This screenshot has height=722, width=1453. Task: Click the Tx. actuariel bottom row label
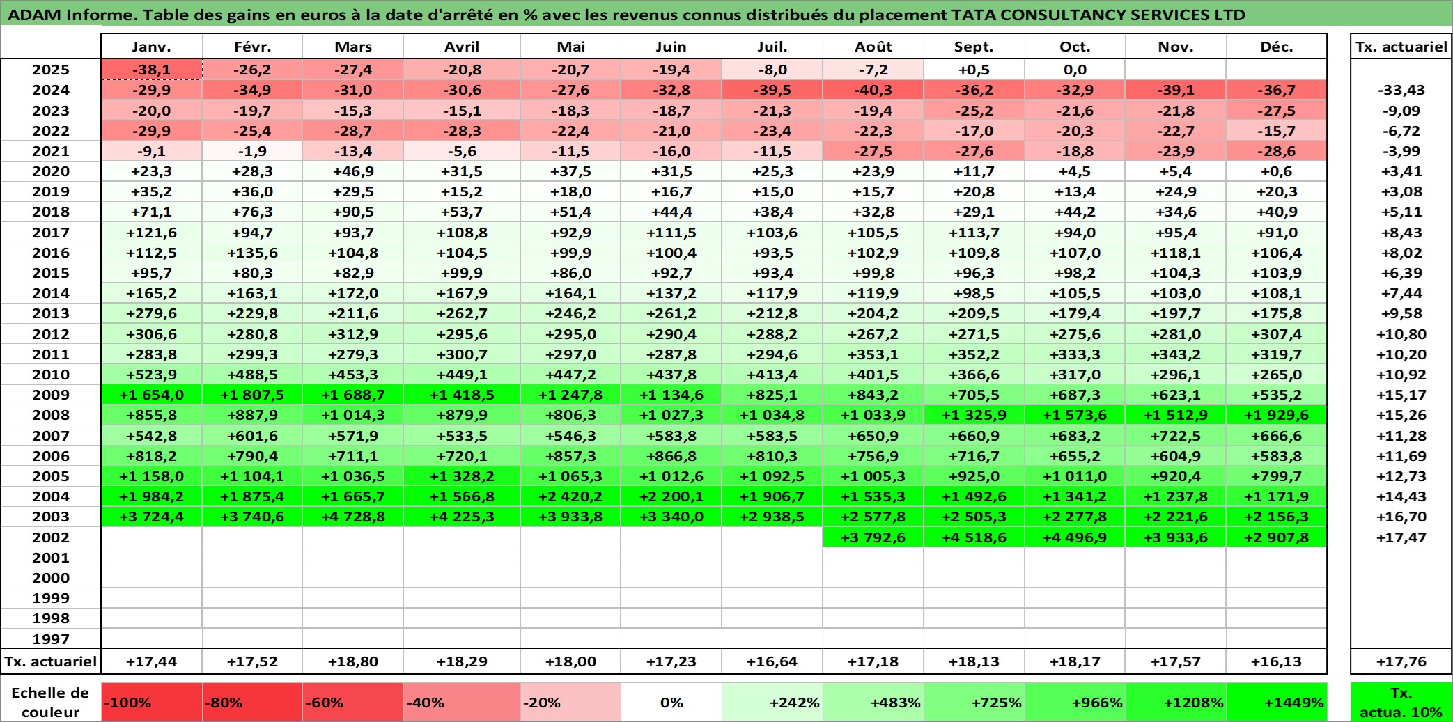(x=51, y=661)
